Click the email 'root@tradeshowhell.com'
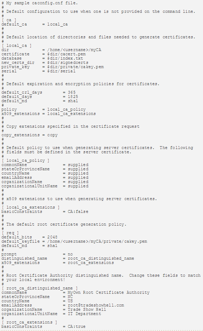This screenshot has width=203, height=331. click(96, 305)
